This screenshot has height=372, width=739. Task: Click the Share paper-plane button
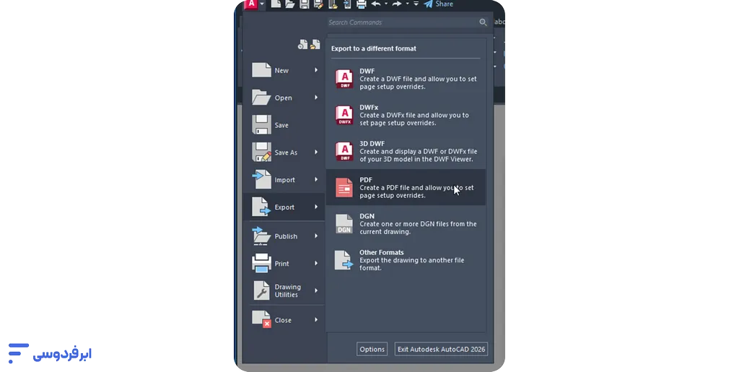coord(438,4)
